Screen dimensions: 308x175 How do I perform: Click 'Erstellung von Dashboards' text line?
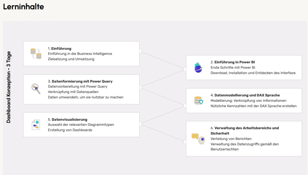coord(70,130)
